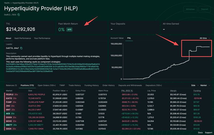The width and height of the screenshot is (214, 135).
Task: Open the Market filter dropdown
Action: click(205, 85)
